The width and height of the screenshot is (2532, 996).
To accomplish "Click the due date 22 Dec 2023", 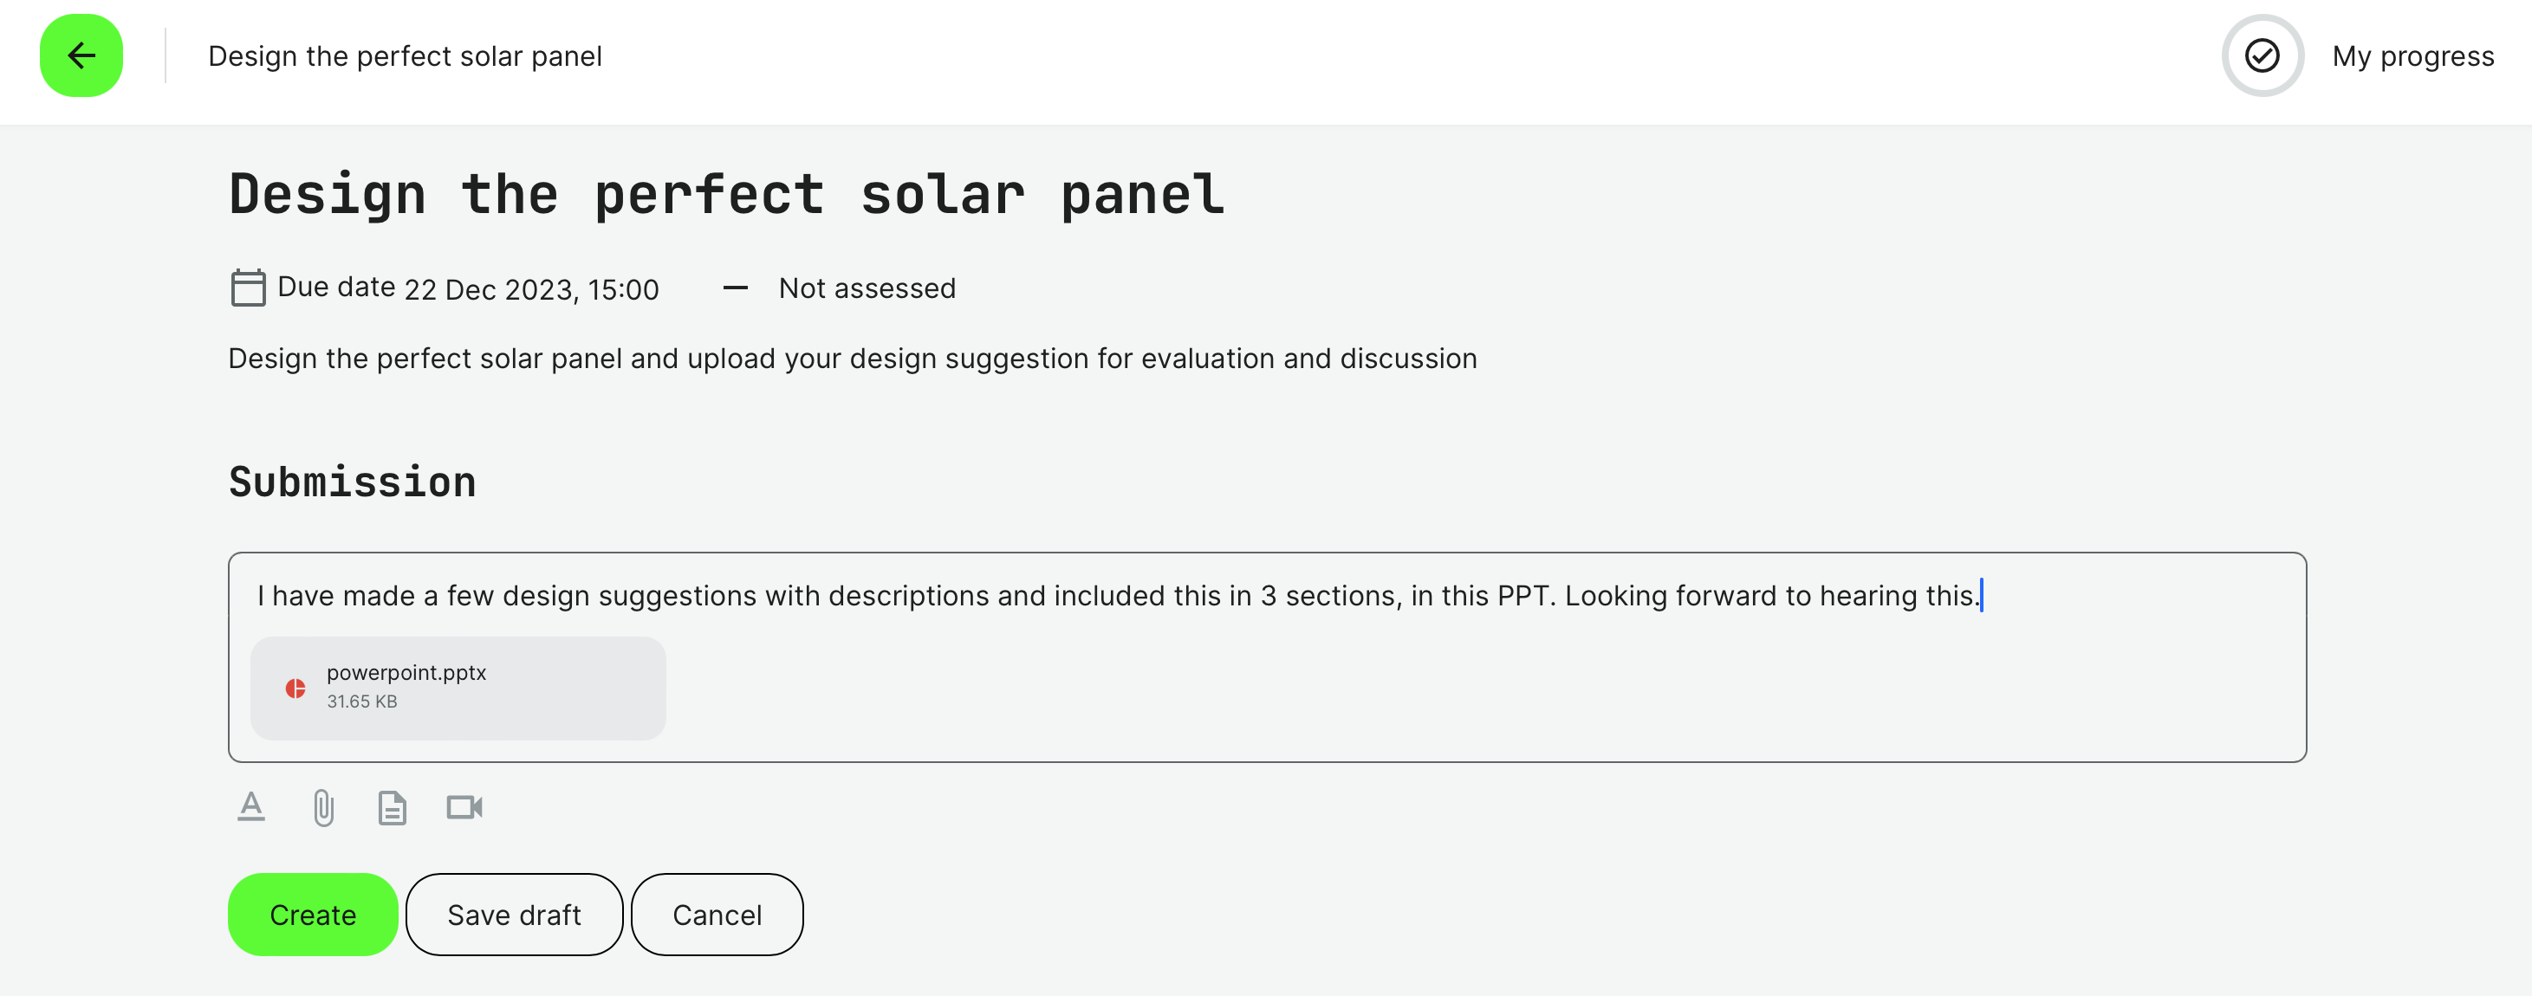I will [531, 288].
